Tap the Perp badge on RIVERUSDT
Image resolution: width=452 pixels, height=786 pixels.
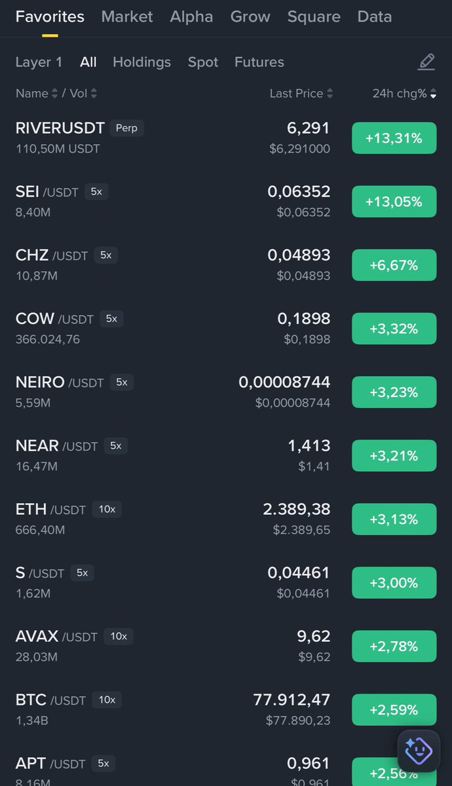coord(126,128)
